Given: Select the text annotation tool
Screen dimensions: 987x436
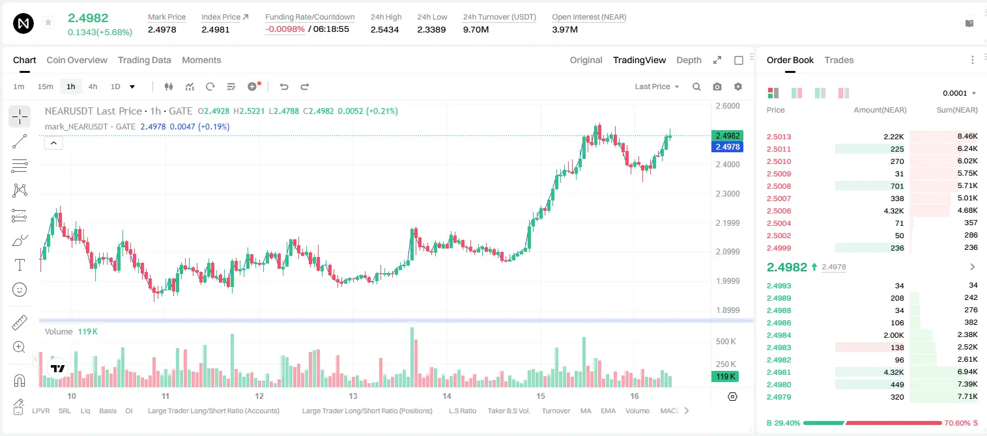Looking at the screenshot, I should [20, 265].
